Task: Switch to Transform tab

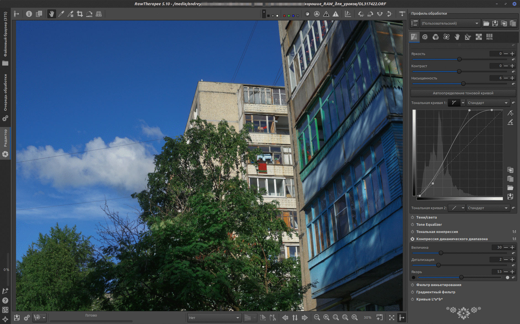Action: [468, 37]
